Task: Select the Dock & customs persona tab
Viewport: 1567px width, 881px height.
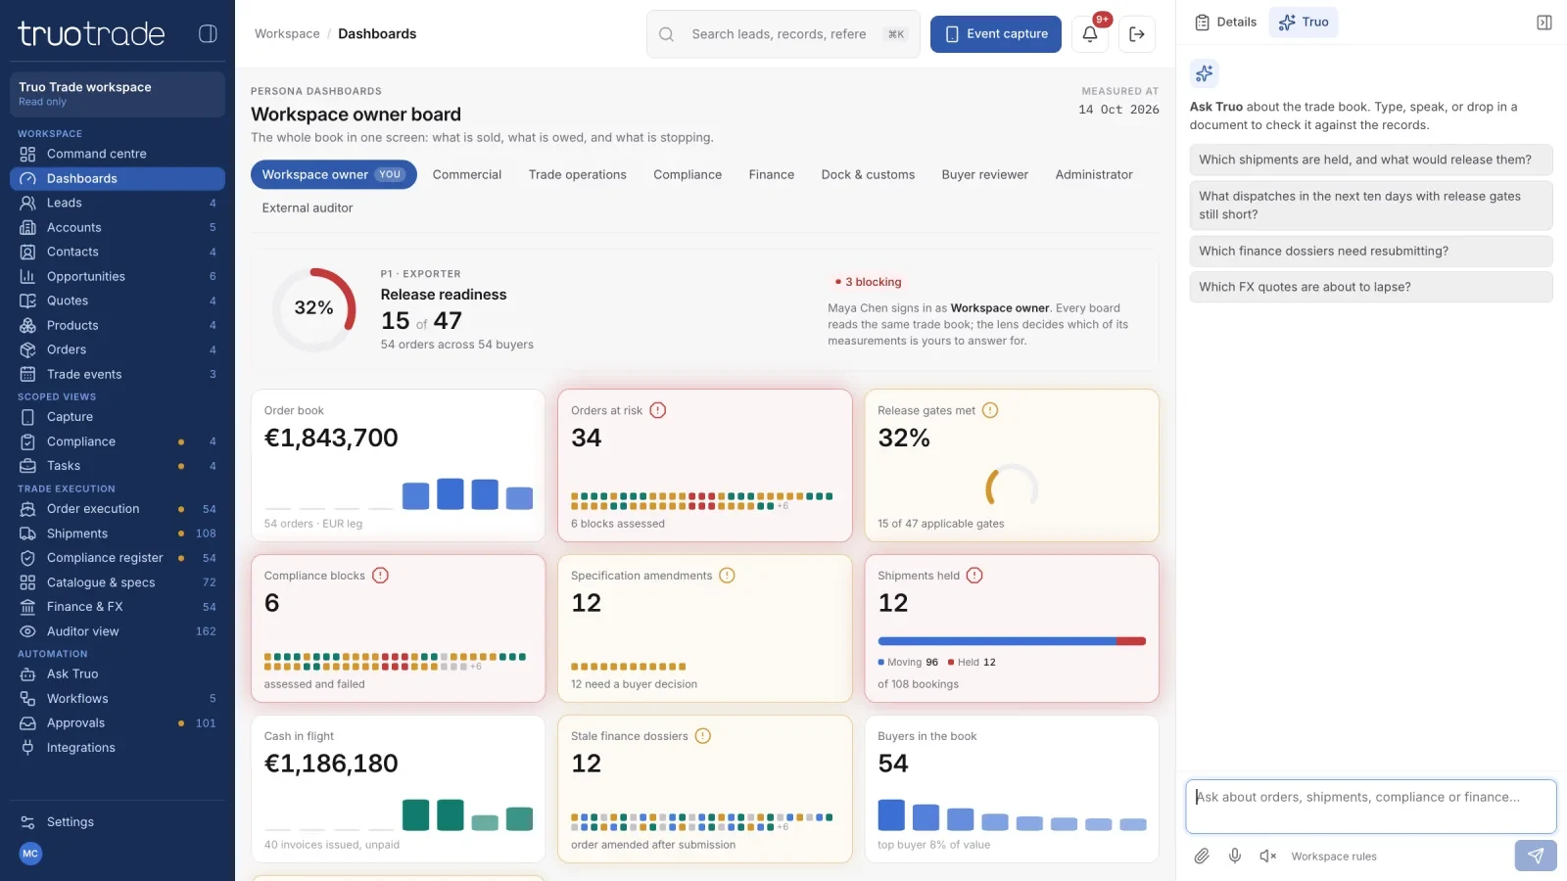Action: tap(868, 174)
